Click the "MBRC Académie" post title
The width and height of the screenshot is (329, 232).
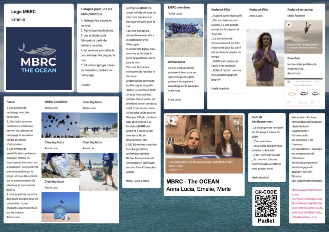click(56, 102)
